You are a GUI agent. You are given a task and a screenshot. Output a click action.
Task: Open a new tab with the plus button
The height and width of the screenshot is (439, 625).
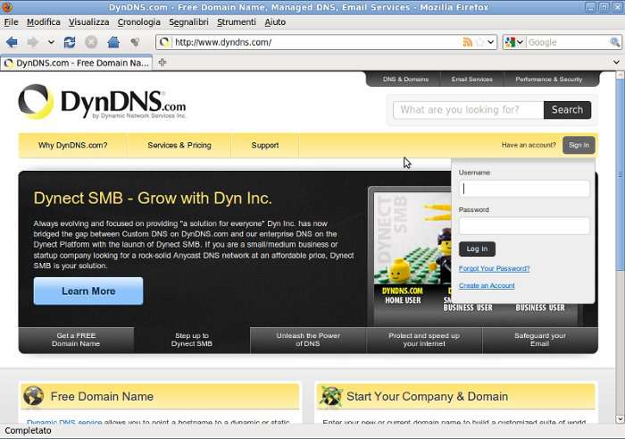pos(162,63)
